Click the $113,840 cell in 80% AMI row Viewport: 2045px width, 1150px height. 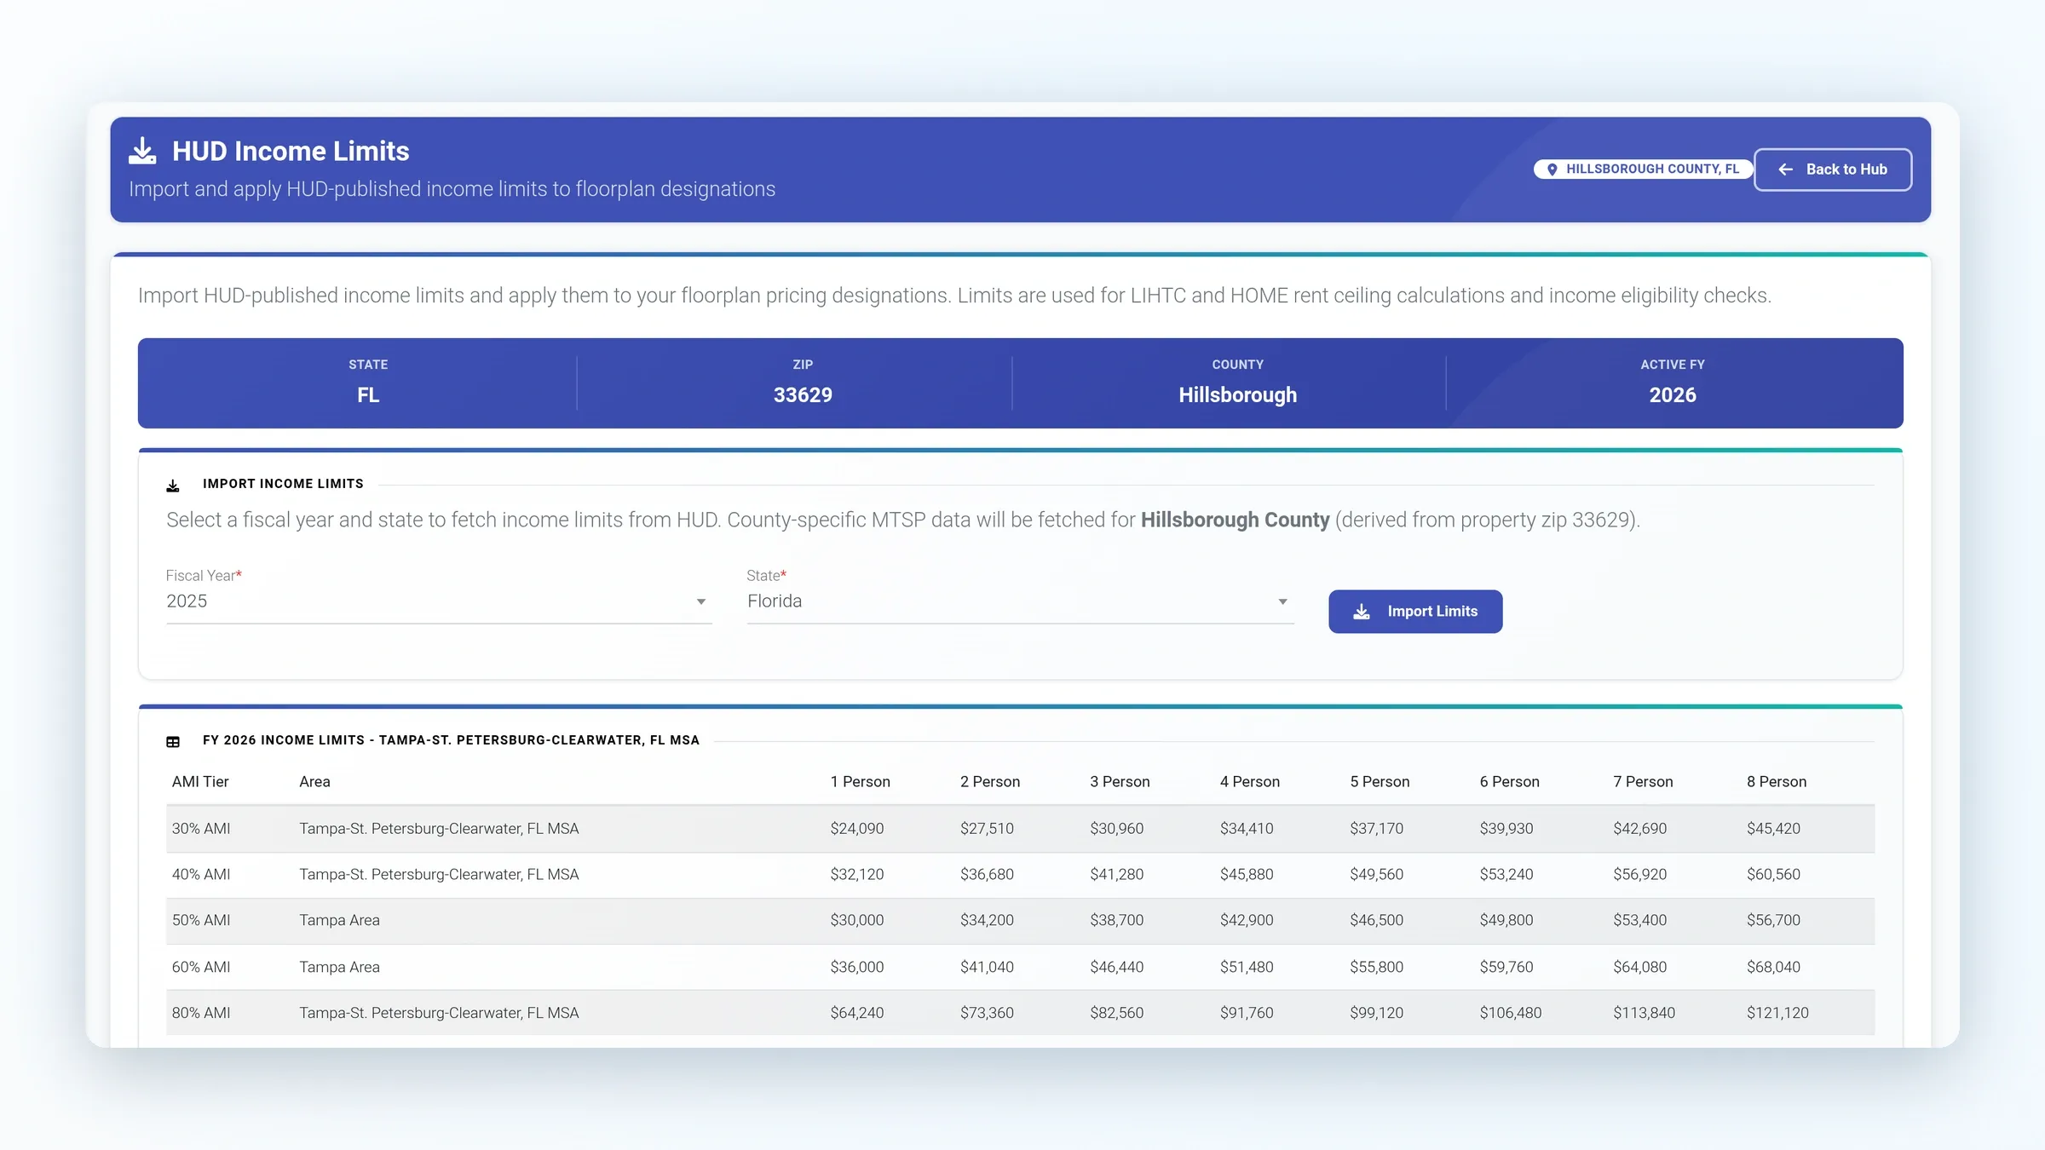pos(1644,1014)
